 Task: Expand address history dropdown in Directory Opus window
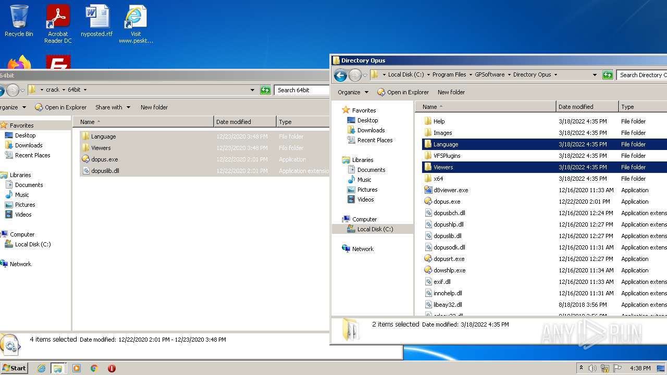(x=595, y=75)
